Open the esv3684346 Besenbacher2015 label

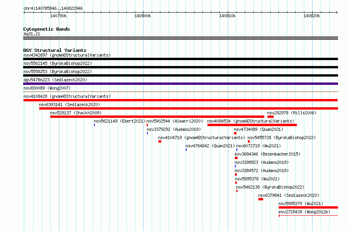[x=267, y=154]
